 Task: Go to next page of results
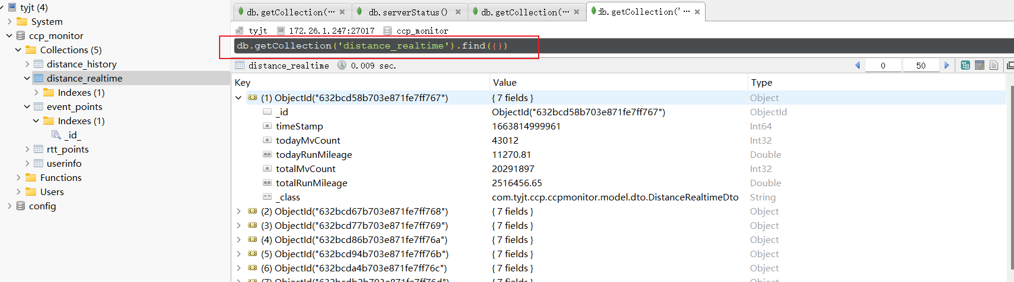[947, 65]
